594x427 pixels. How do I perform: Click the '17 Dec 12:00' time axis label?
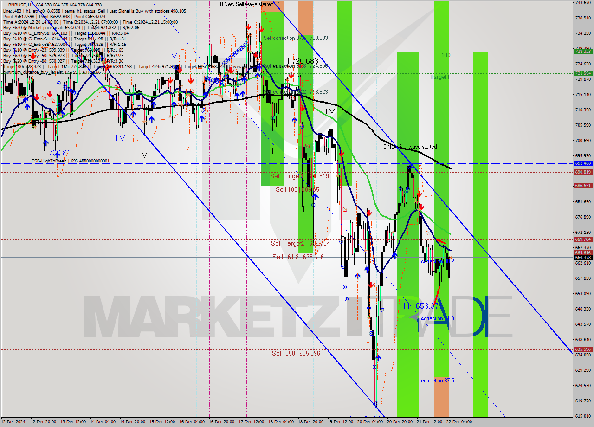point(251,422)
